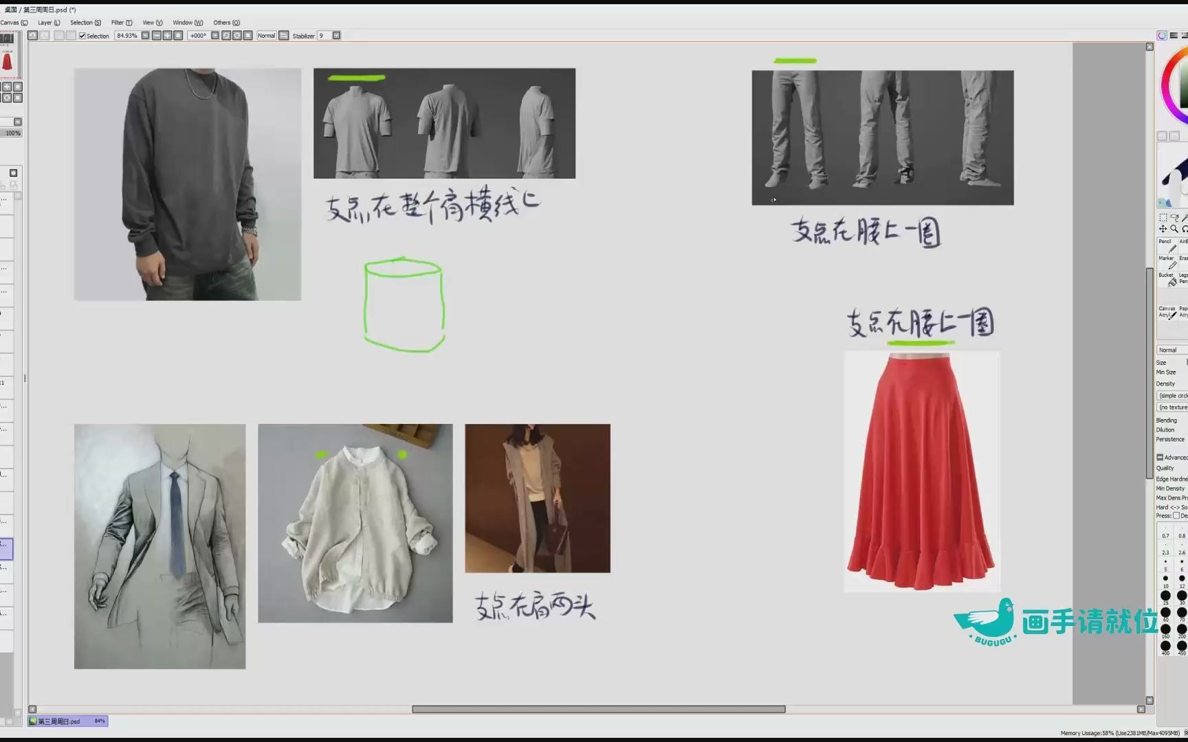The width and height of the screenshot is (1188, 742).
Task: Click the 第三周周日.psd document tab
Action: click(67, 721)
